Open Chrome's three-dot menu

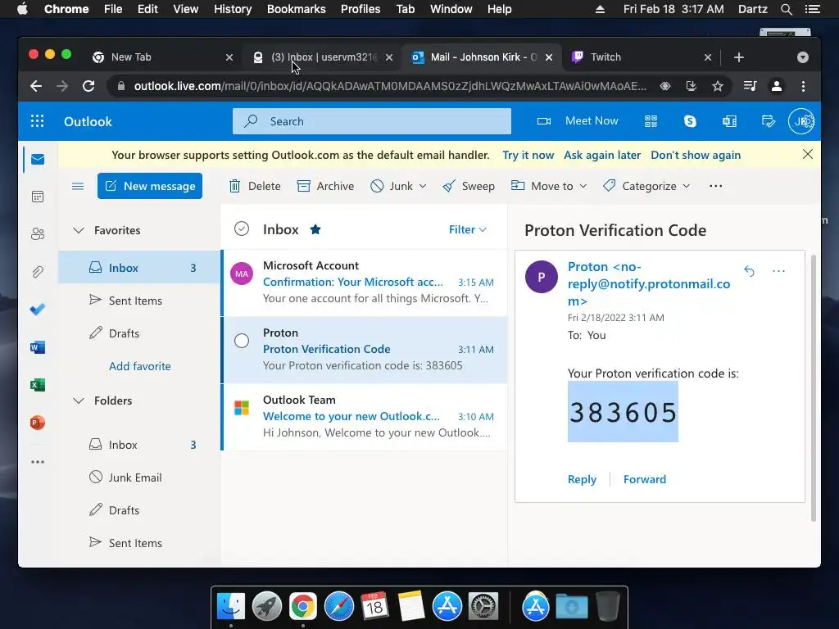[x=803, y=86]
